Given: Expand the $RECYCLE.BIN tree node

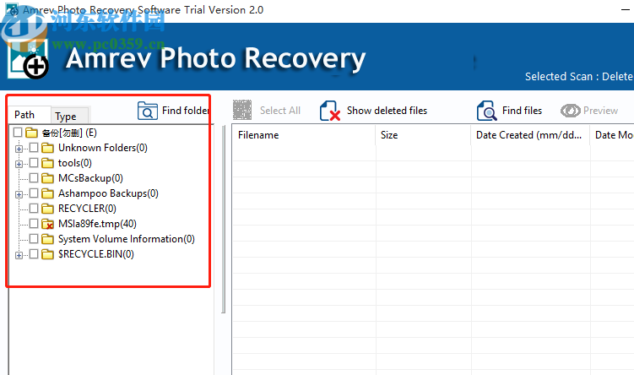Looking at the screenshot, I should (19, 255).
